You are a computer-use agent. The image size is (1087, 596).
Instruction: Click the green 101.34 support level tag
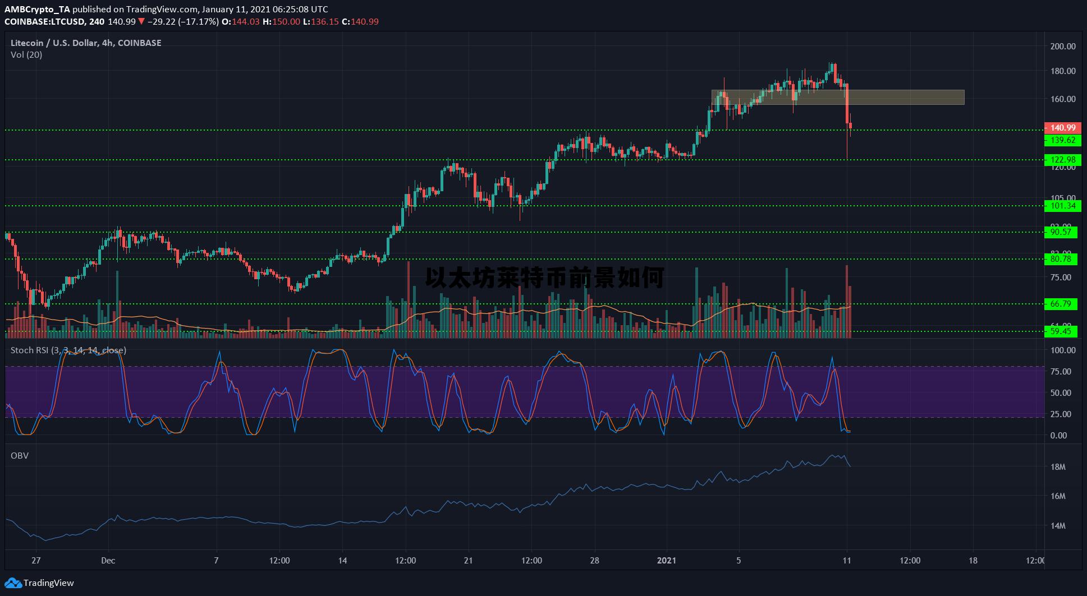[x=1062, y=206]
